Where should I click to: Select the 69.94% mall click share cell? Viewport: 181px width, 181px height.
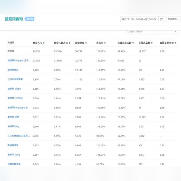click(x=121, y=51)
